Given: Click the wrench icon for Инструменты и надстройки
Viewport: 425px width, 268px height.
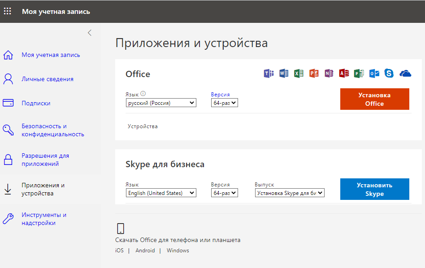Looking at the screenshot, I should tap(8, 219).
